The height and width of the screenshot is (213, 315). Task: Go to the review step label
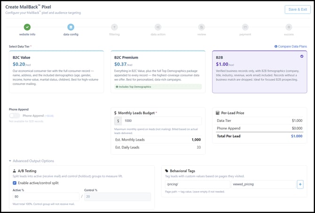[202, 34]
